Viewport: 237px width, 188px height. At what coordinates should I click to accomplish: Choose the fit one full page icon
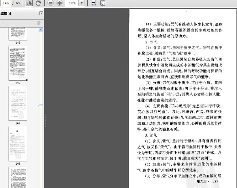pos(103,3)
